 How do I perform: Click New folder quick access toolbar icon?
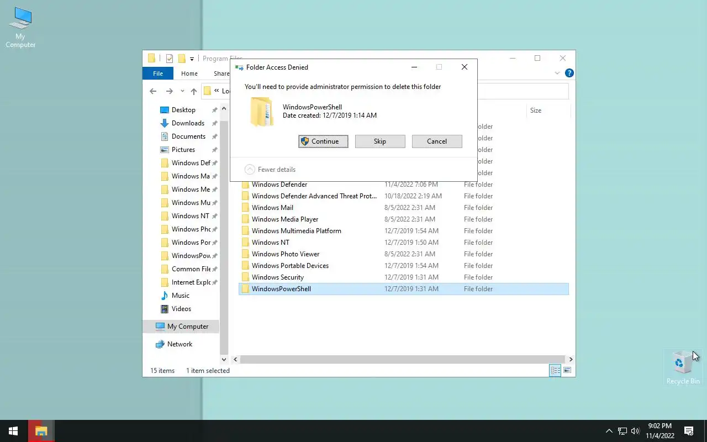(181, 59)
